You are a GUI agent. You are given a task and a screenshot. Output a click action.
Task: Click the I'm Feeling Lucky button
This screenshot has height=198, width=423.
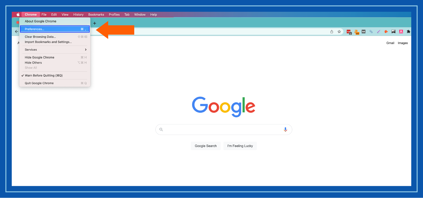[240, 146]
